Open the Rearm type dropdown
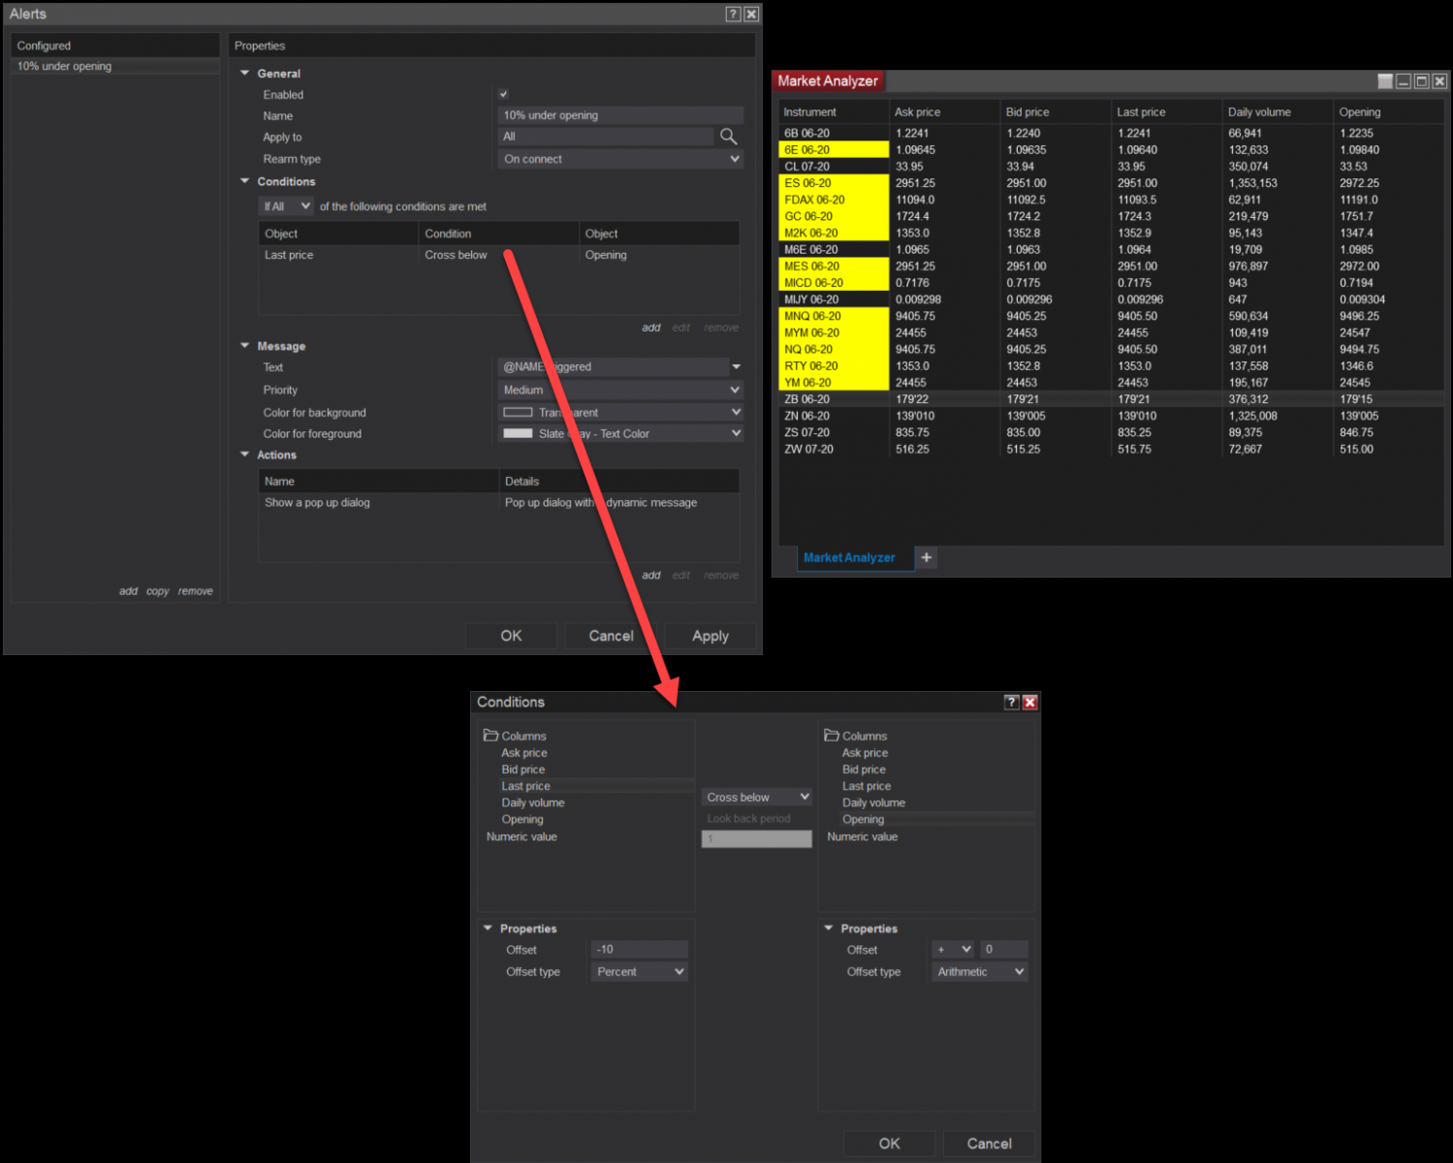 [x=620, y=159]
